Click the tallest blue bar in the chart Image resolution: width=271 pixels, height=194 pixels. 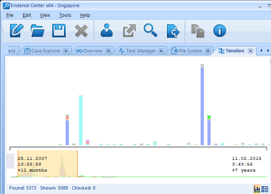tap(202, 105)
